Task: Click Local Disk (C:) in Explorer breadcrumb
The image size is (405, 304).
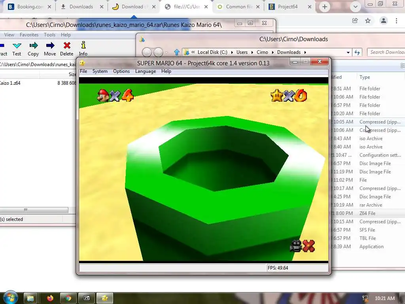Action: click(212, 52)
